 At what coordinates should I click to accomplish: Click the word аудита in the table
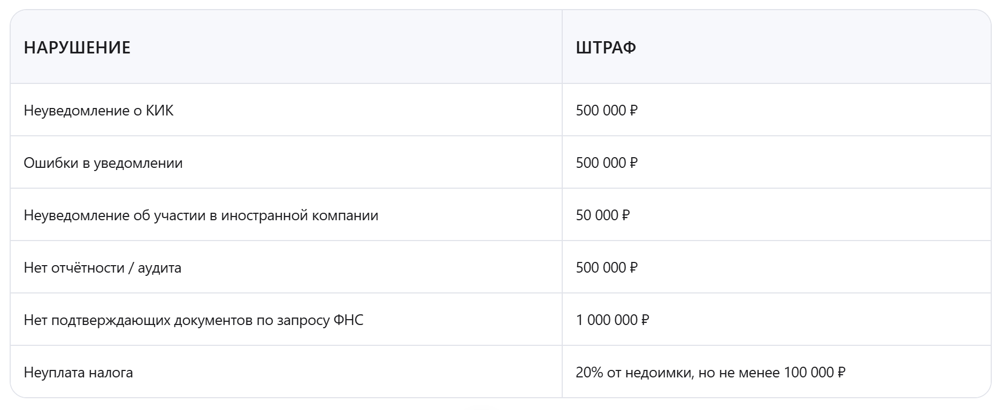(159, 268)
